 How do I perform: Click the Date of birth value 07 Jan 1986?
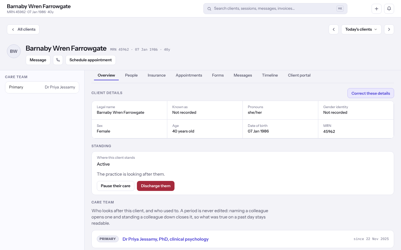(258, 131)
